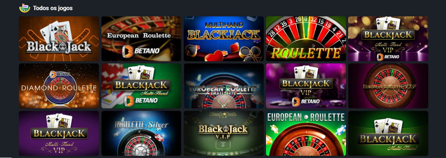Open Blackjack Multi-Hand VIP with Betano logo
The image size is (446, 158).
pyautogui.click(x=388, y=39)
